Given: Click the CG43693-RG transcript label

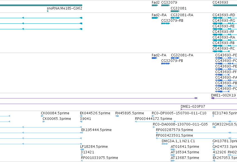Looking at the screenshot, I should coord(224,21).
